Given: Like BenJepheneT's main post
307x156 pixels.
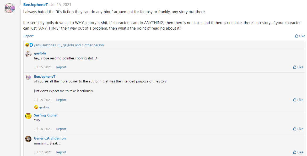Looking at the screenshot, I should point(300,36).
